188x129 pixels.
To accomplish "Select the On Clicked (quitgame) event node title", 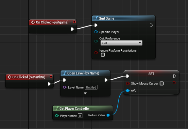I will [x=52, y=22].
